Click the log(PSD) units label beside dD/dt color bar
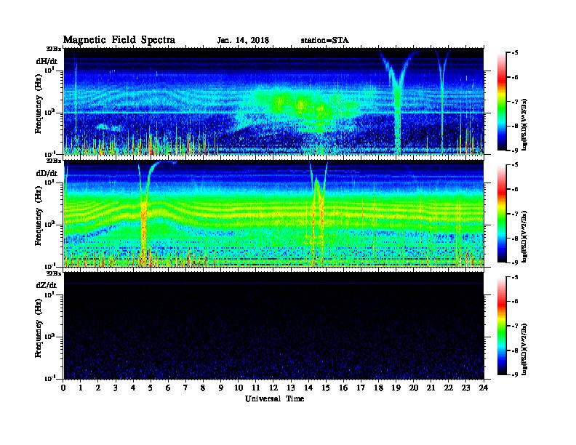 click(x=524, y=236)
